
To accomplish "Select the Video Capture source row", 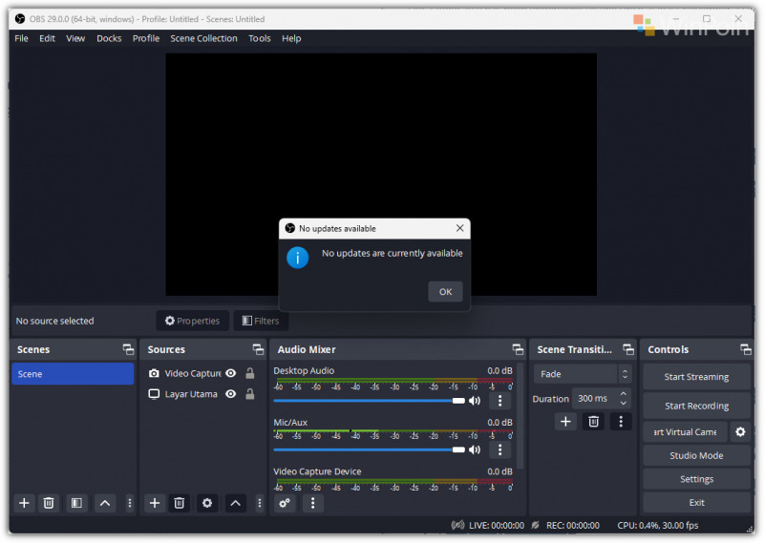I will (202, 373).
